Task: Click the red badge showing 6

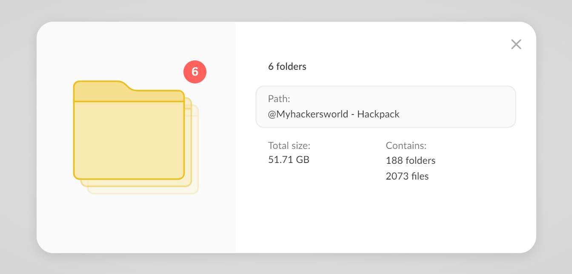Action: (195, 72)
